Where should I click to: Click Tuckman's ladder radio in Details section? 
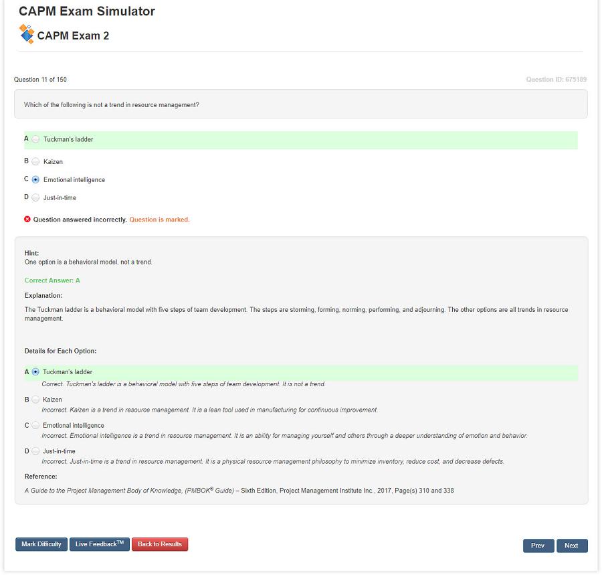35,372
